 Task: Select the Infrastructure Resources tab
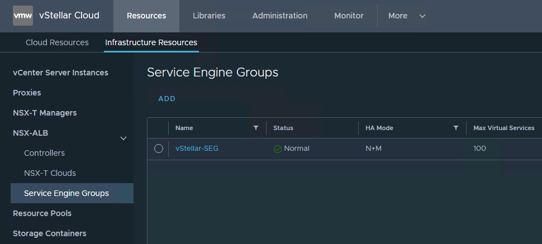point(151,42)
